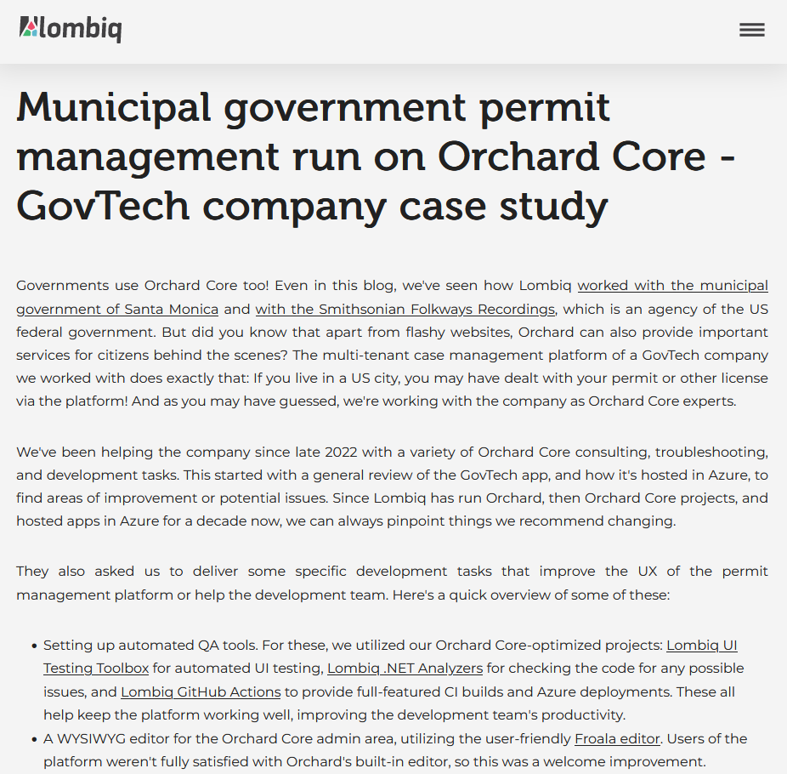
Task: Click the words 'via the platform!'
Action: click(x=71, y=401)
